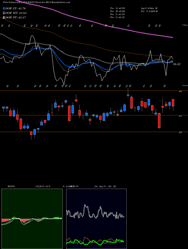Click the largest red candlestick near the chart's right
Viewport: 188px width, 249px height.
coord(159,120)
